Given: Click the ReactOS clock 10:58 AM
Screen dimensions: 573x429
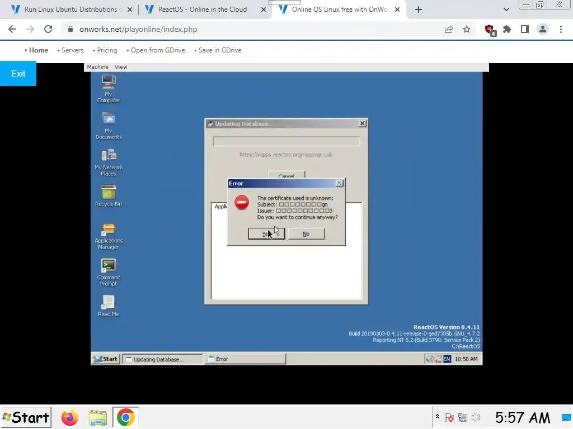Looking at the screenshot, I should (466, 359).
